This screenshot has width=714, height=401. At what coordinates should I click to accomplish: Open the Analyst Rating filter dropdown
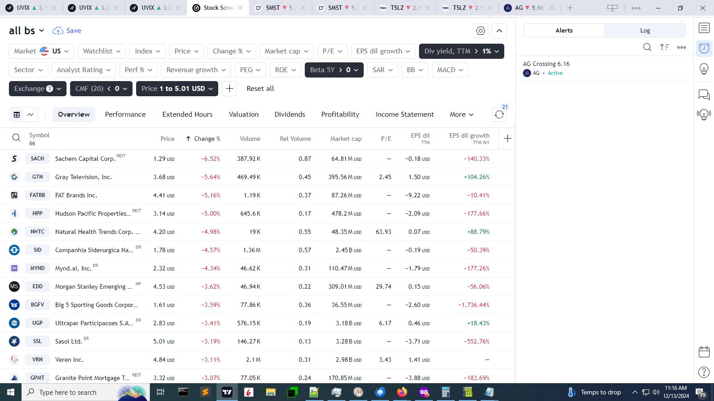(x=84, y=70)
